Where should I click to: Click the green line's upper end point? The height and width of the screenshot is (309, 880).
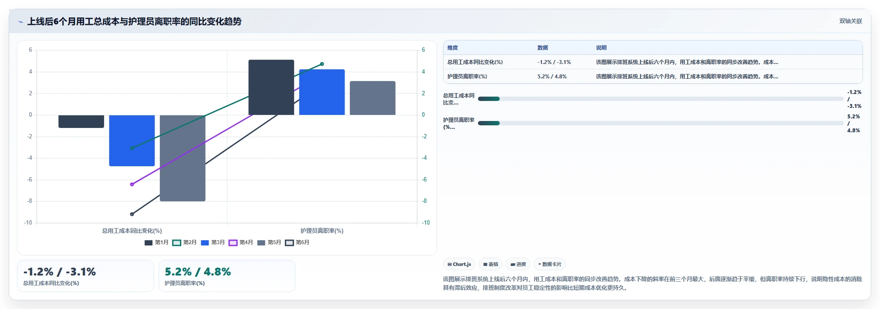pos(322,64)
